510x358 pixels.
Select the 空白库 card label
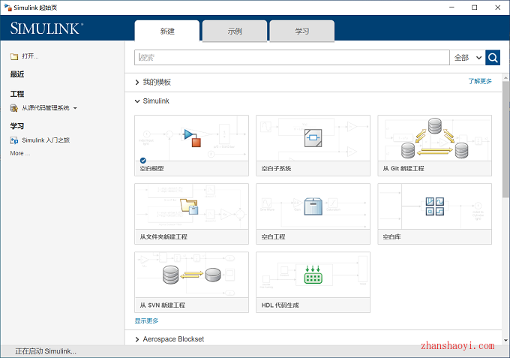391,237
